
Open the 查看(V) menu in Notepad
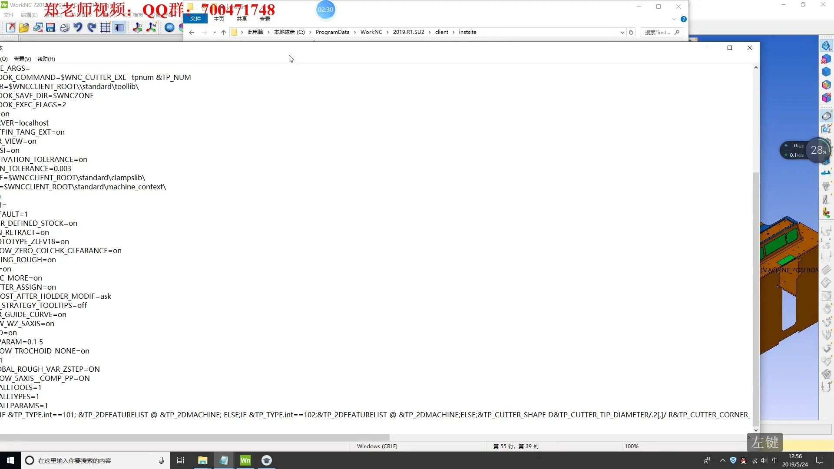point(22,59)
